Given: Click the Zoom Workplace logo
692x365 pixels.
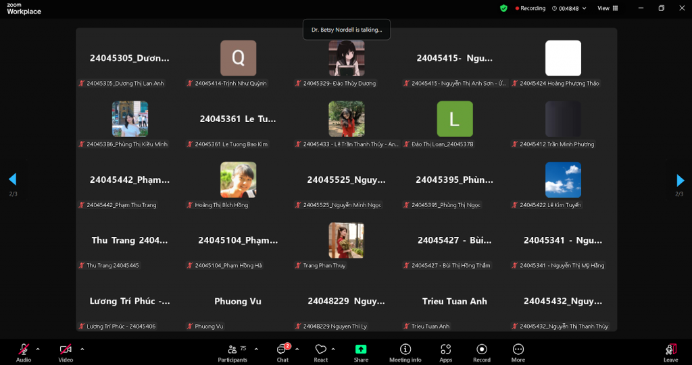Looking at the screenshot, I should (24, 9).
